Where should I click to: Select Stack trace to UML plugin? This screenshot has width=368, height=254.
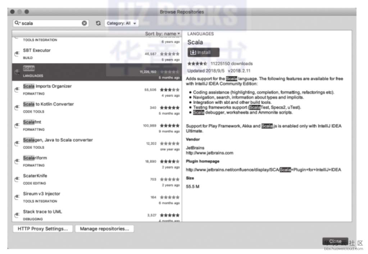(97, 214)
